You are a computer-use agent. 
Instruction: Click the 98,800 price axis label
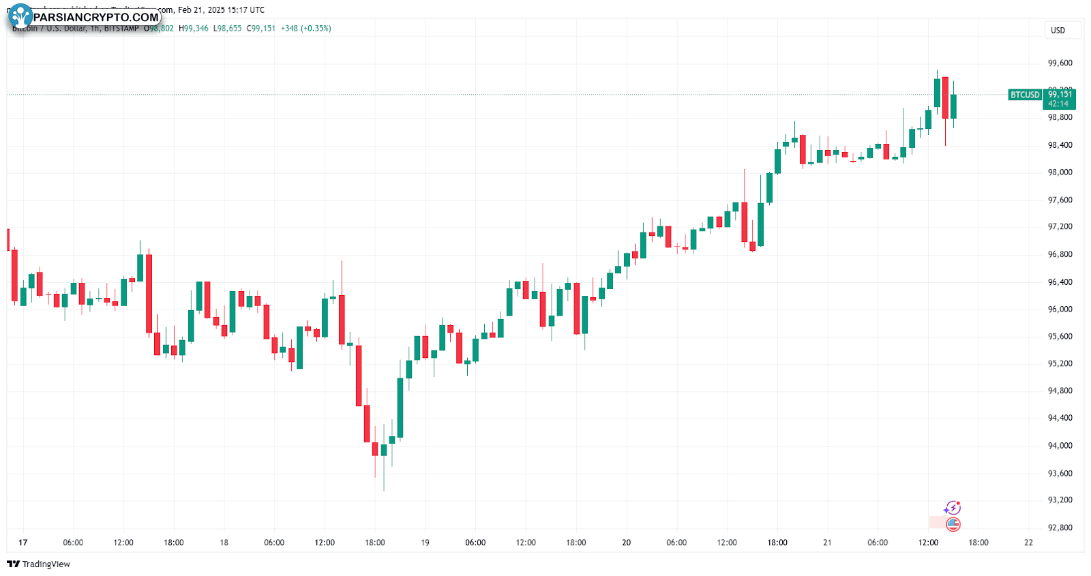1060,117
